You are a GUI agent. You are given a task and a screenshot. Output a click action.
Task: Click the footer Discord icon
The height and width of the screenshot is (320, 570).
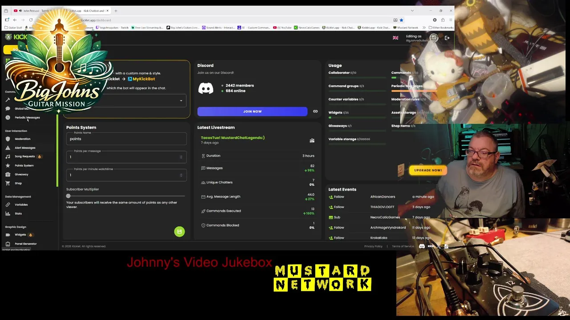(x=422, y=246)
